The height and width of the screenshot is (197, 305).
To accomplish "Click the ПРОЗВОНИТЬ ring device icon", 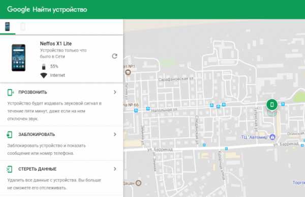I will pyautogui.click(x=10, y=92).
